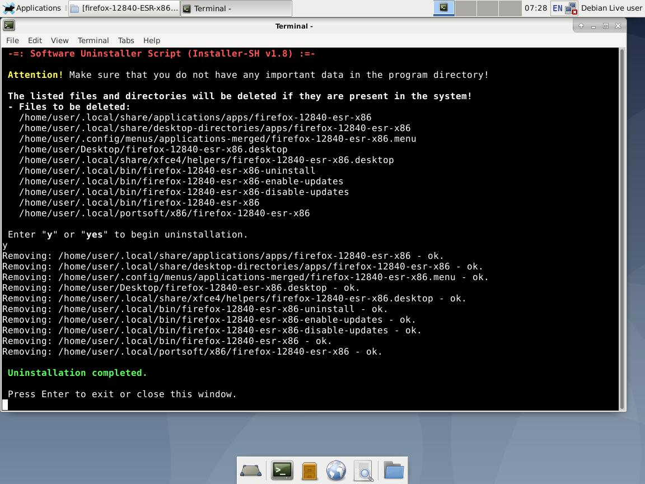
Task: Open the File Manager dock icon
Action: [309, 471]
